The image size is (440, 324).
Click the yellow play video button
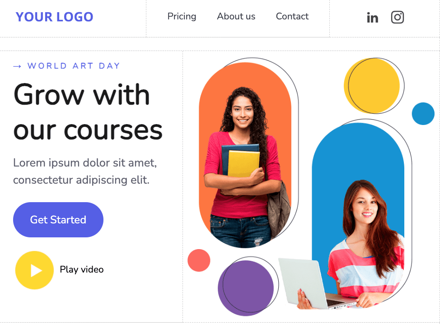click(34, 270)
